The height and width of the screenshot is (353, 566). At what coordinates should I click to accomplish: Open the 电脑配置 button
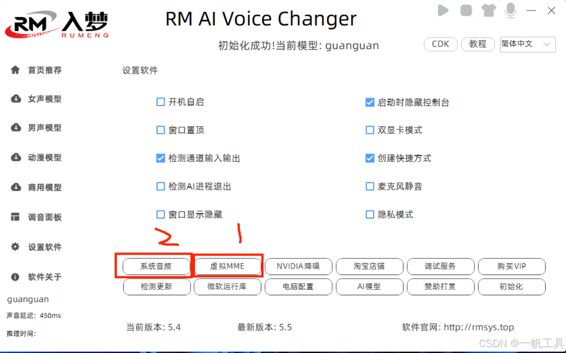tap(298, 286)
